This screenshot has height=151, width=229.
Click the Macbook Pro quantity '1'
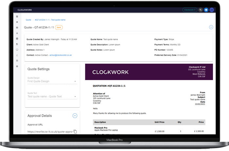[181, 131]
